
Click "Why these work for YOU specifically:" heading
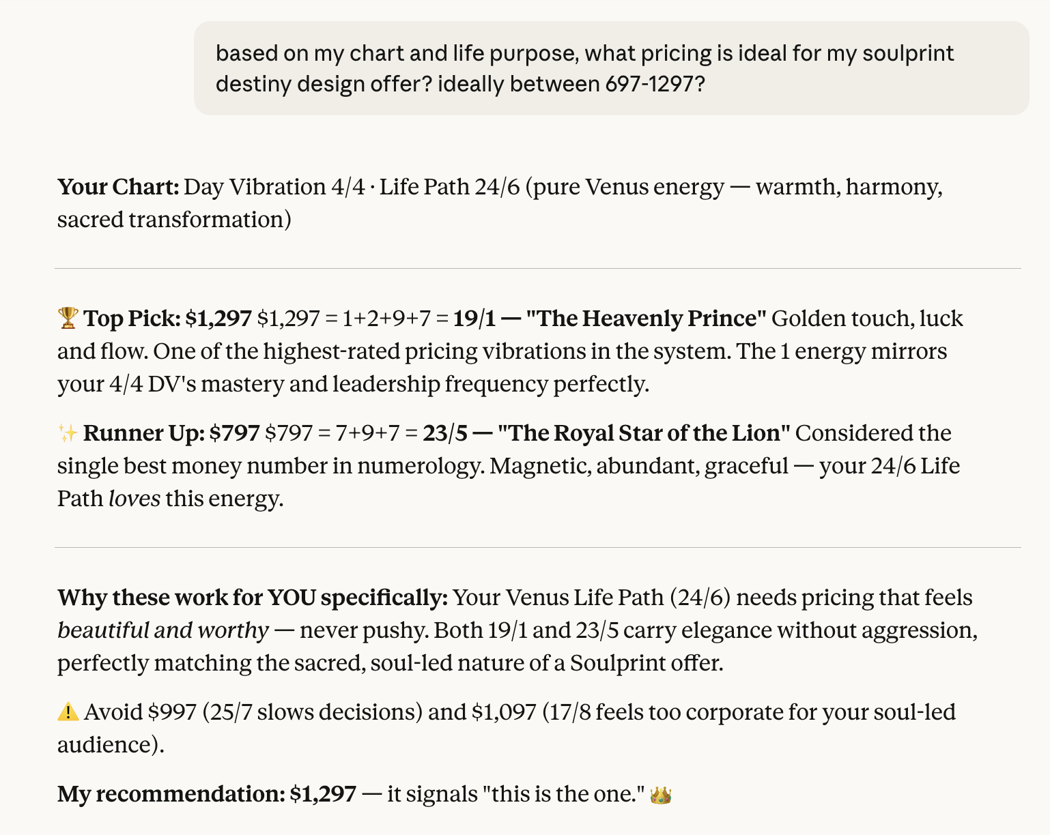click(x=253, y=597)
